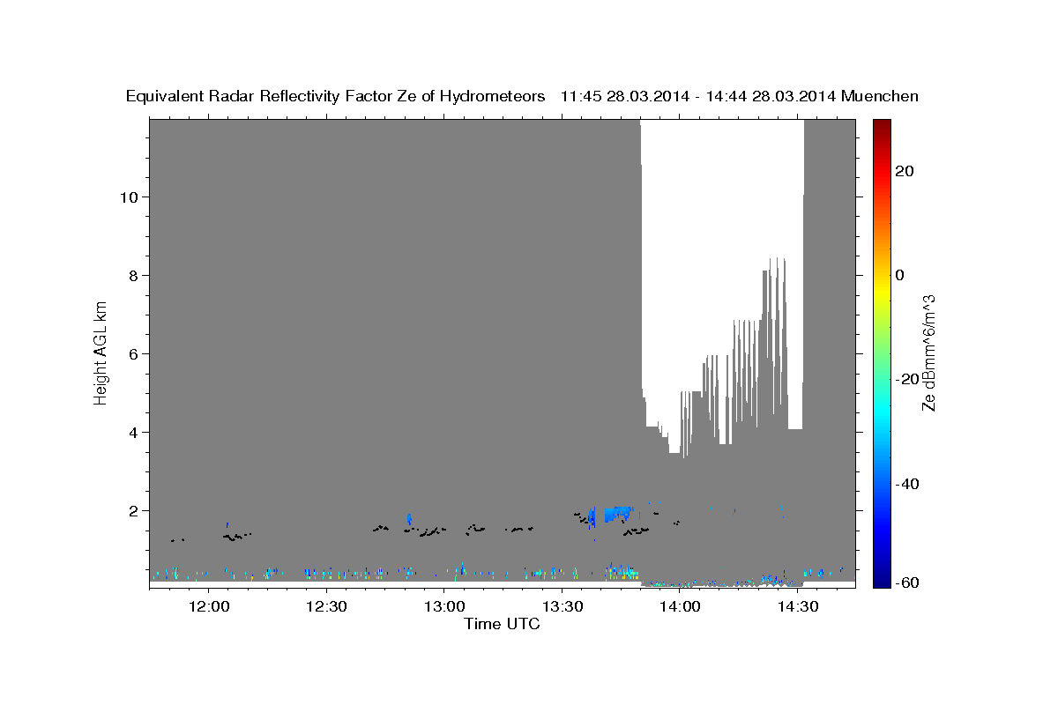The width and height of the screenshot is (1058, 705).
Task: Click the 12:30 time tick label
Action: point(327,607)
